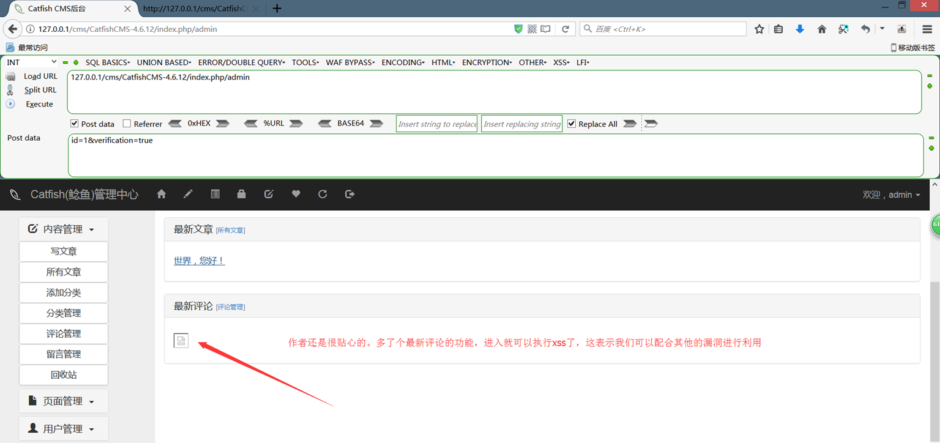Click right arrow beside %URL

(296, 124)
